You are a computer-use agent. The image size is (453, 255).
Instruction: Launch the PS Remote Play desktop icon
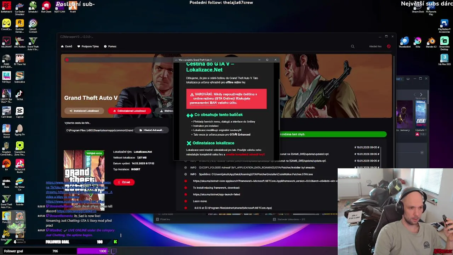pyautogui.click(x=431, y=8)
